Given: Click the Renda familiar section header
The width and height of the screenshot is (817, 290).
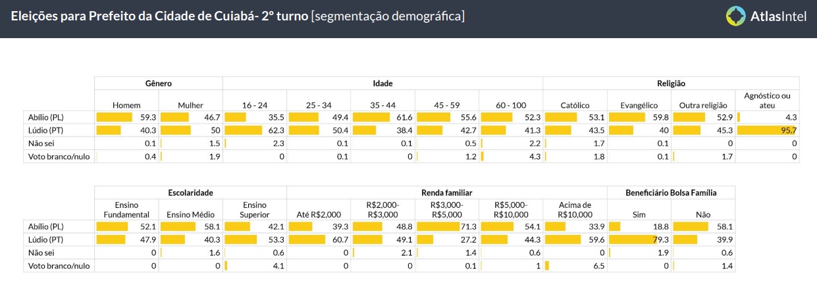Looking at the screenshot, I should [x=447, y=193].
